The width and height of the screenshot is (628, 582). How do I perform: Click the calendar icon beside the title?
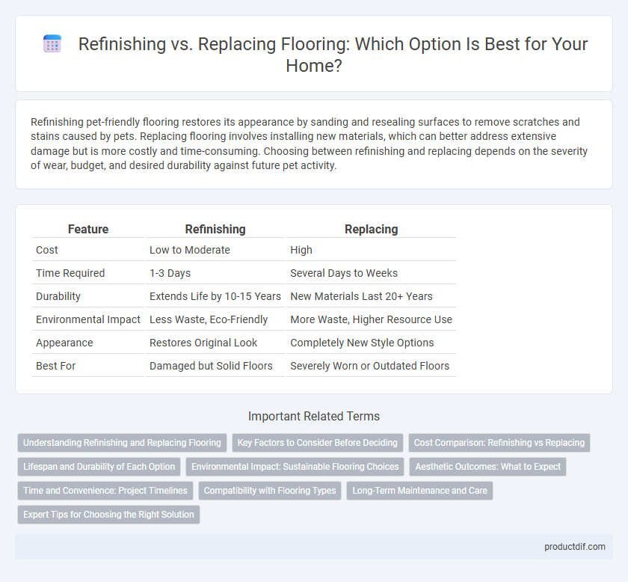click(52, 43)
